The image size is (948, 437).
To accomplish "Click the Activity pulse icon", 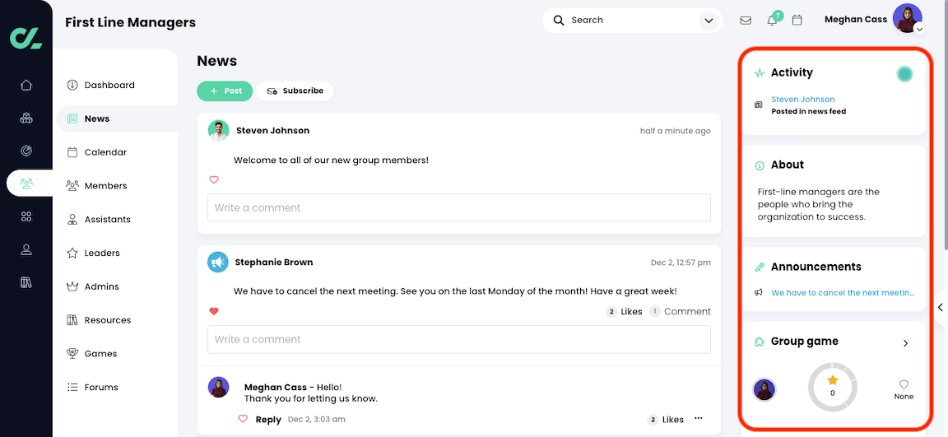I will (x=760, y=73).
